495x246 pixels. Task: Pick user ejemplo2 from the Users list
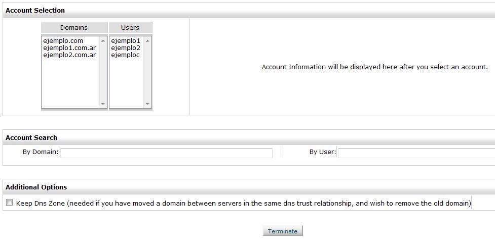tap(126, 48)
